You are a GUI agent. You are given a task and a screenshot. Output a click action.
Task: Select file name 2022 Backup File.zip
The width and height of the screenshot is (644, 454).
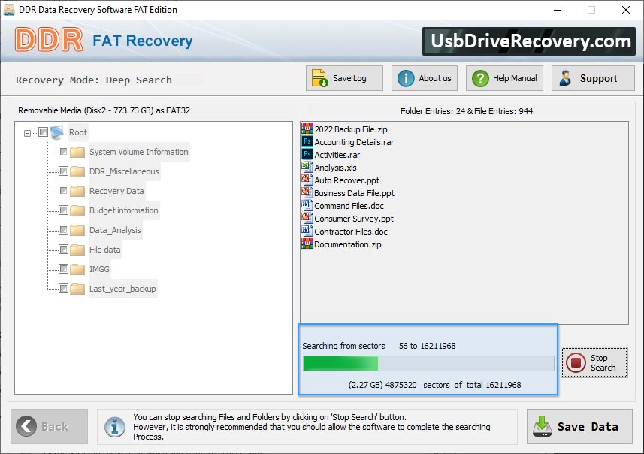[351, 129]
